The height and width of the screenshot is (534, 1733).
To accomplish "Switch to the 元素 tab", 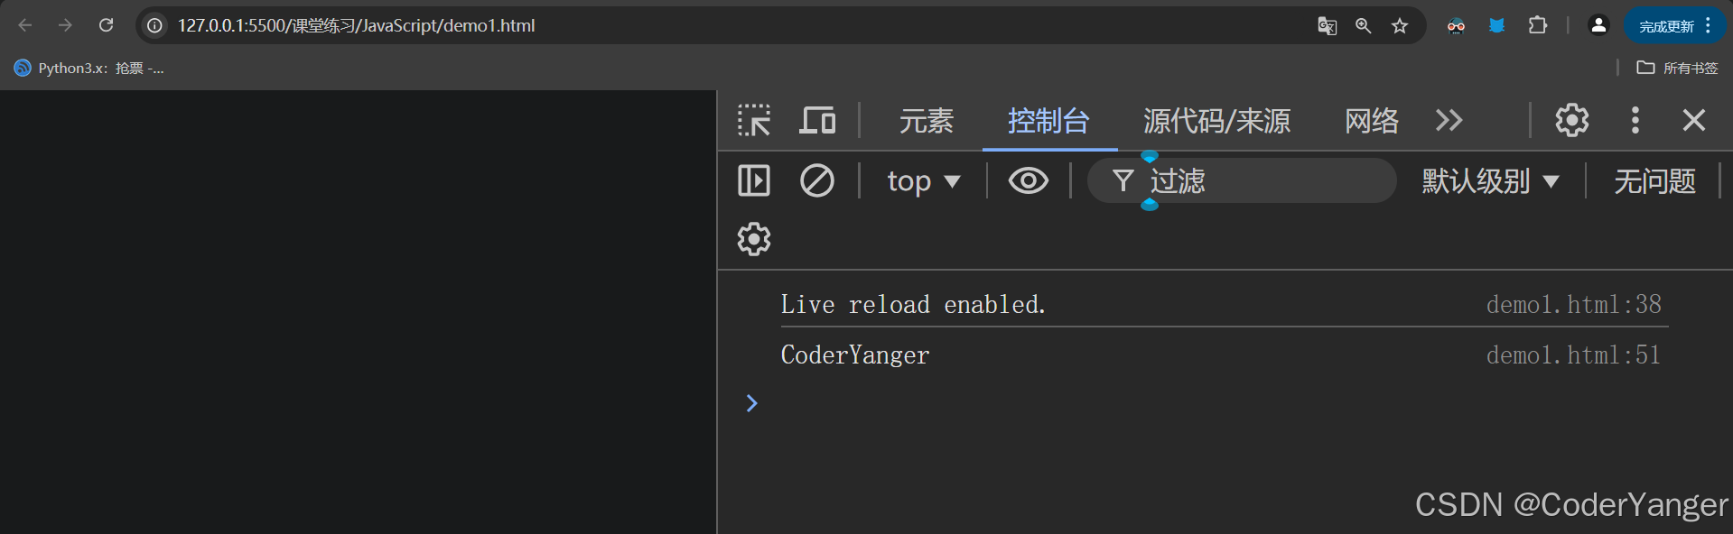I will [927, 120].
